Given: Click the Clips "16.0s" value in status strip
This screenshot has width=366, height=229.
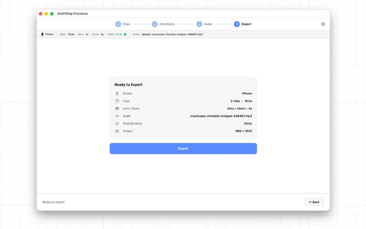Looking at the screenshot, I should point(71,34).
